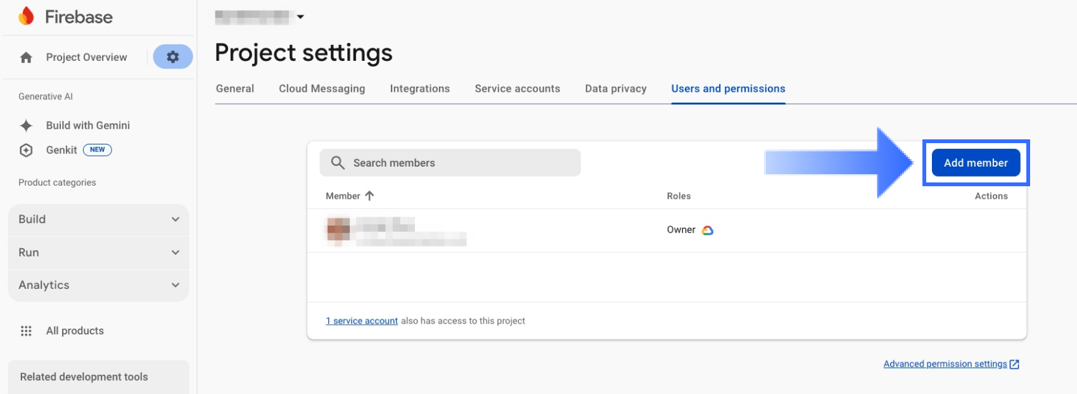Click the Firebase flame logo
Image resolution: width=1077 pixels, height=394 pixels.
(x=26, y=16)
